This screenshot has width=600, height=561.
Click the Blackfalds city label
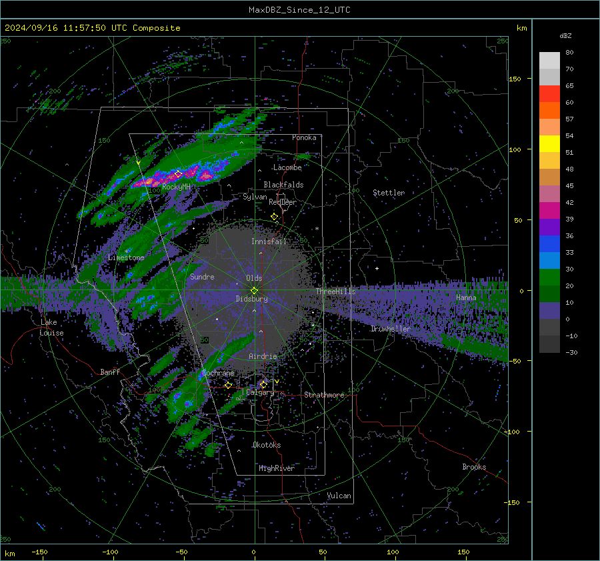283,185
